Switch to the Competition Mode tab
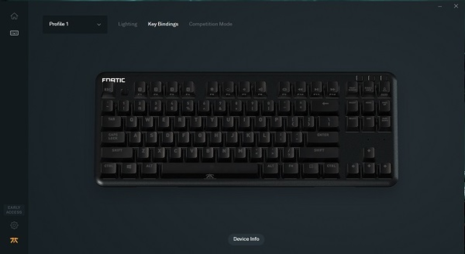This screenshot has width=465, height=254. tap(210, 24)
